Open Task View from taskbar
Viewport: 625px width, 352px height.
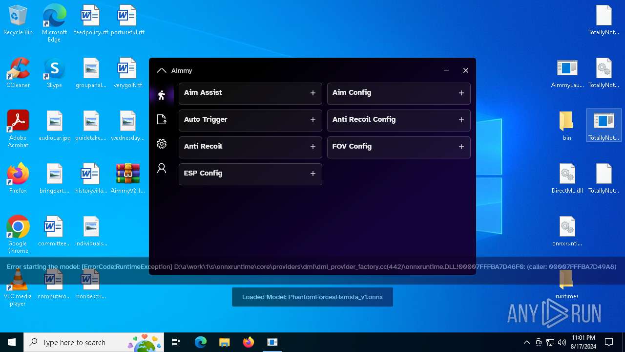click(x=176, y=342)
